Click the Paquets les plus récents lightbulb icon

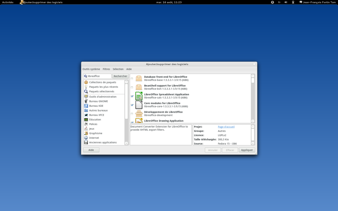click(86, 87)
